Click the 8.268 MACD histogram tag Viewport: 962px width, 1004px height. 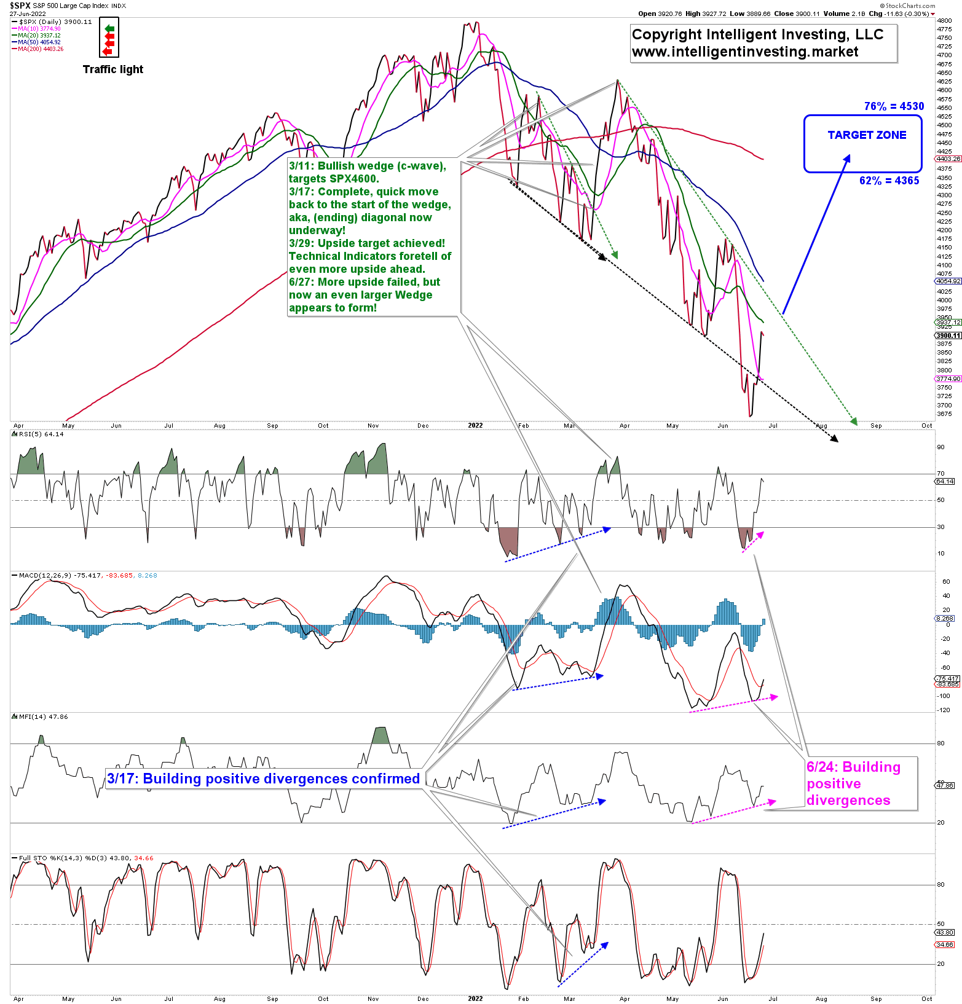945,618
